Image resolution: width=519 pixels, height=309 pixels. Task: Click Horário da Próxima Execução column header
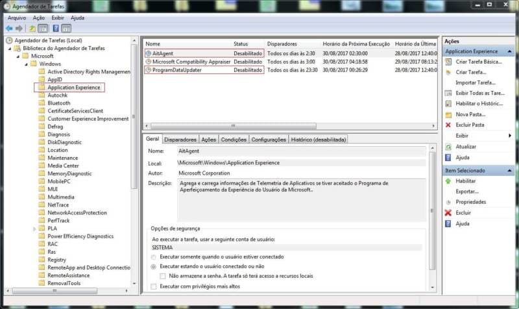[x=356, y=44]
